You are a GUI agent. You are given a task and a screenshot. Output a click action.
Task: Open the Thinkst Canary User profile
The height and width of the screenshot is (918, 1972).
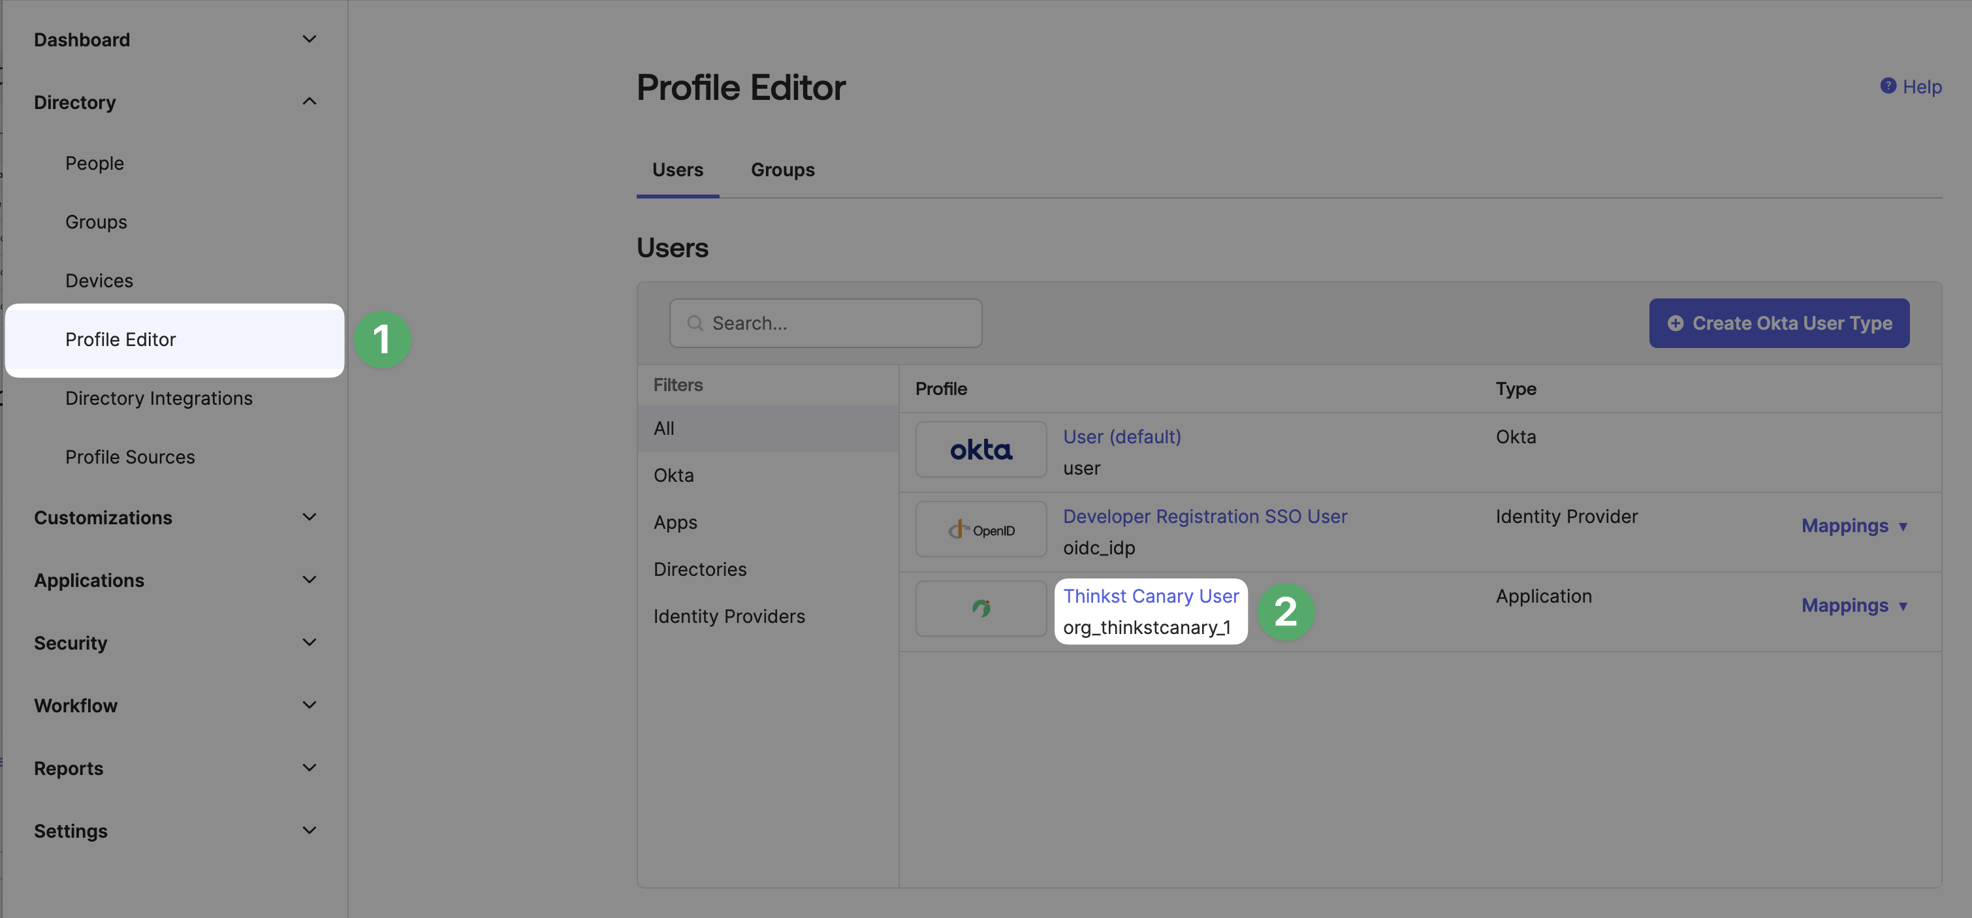pyautogui.click(x=1151, y=595)
